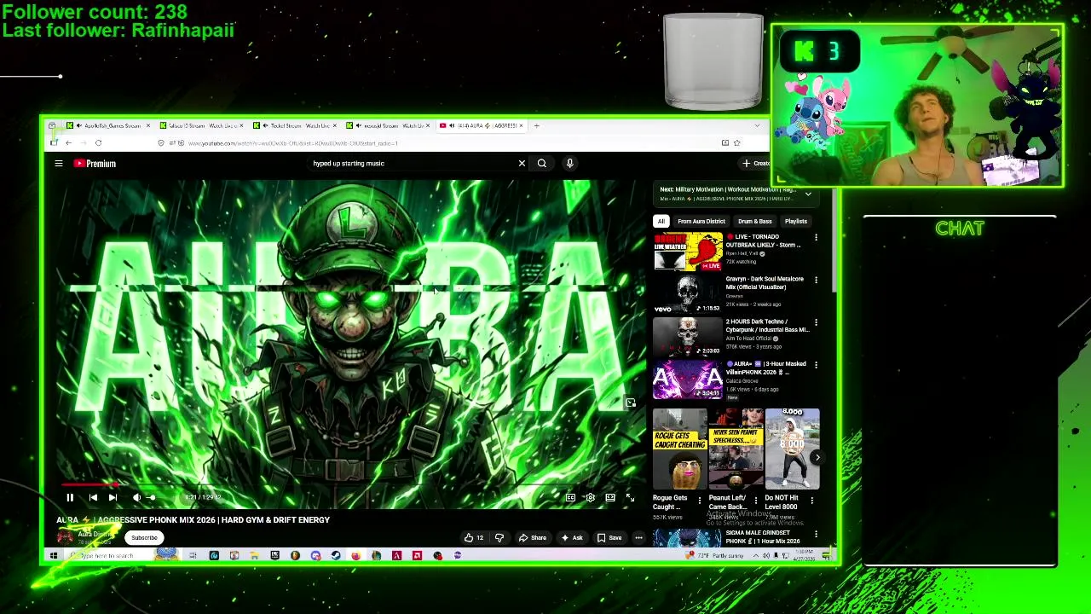Subscribe to Aura District channel
Image resolution: width=1091 pixels, height=614 pixels.
coord(144,538)
